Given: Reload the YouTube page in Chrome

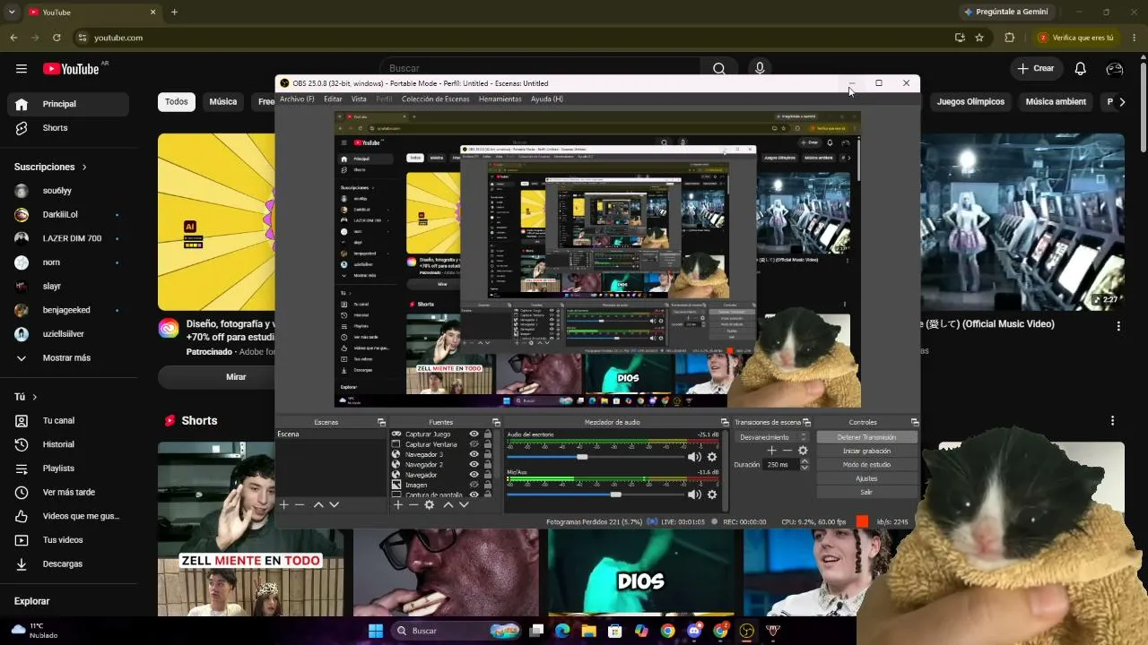Looking at the screenshot, I should click(x=57, y=38).
